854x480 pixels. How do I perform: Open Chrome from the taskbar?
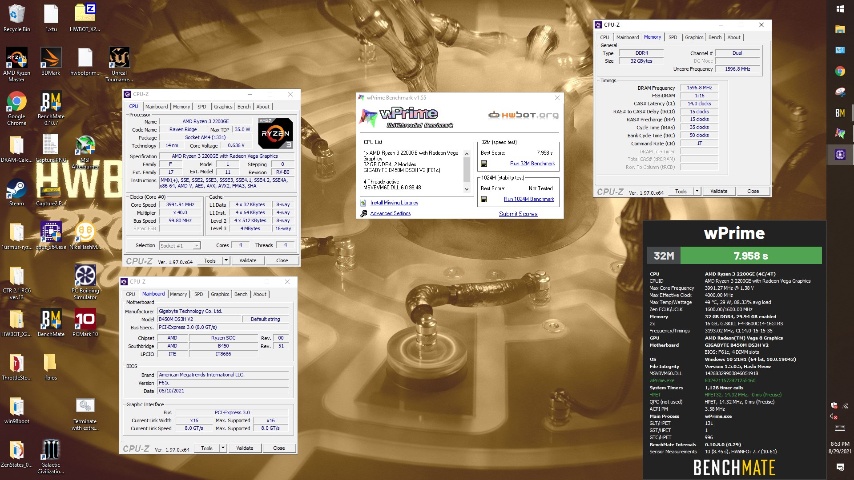tap(840, 71)
